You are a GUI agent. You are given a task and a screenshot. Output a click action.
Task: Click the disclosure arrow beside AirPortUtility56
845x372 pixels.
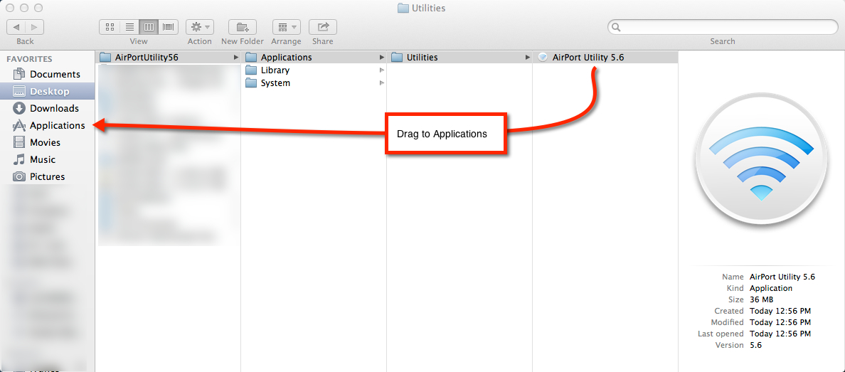[235, 57]
